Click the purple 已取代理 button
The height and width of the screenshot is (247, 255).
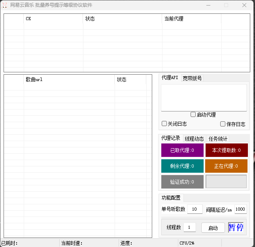[x=182, y=150]
